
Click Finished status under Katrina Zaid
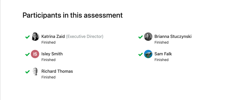point(48,42)
